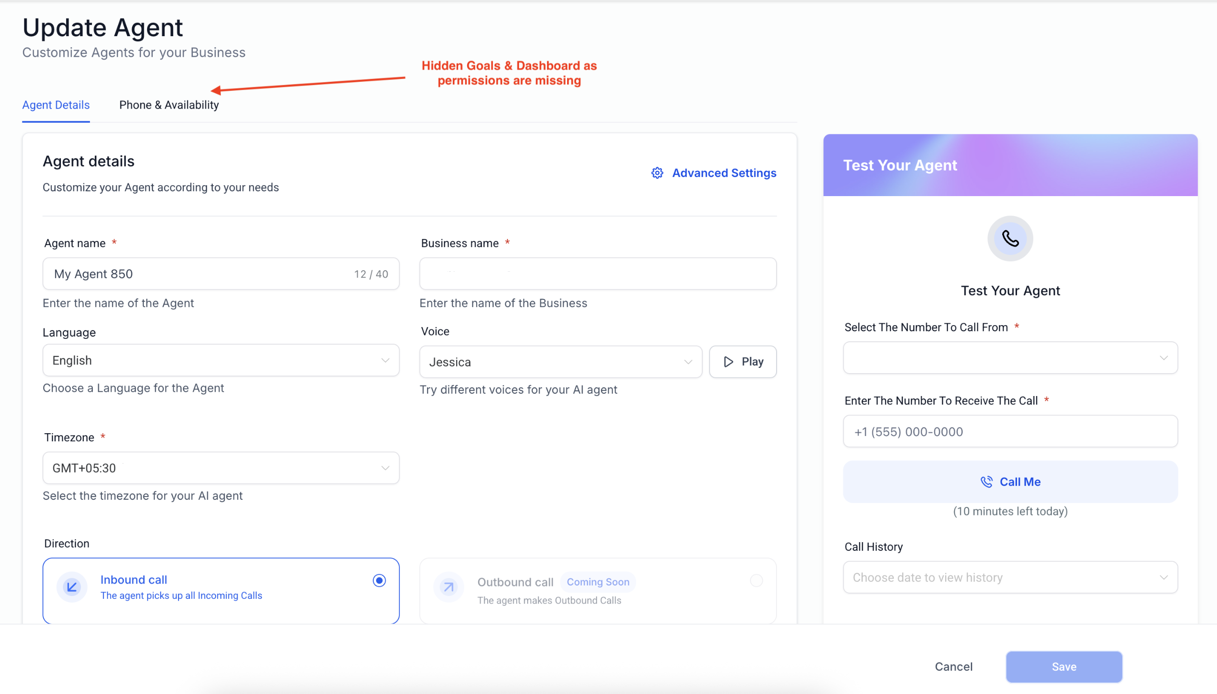Select the Inbound call radio button
Viewport: 1217px width, 694px height.
point(379,581)
